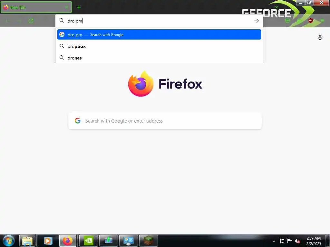Open the Windows Start menu orb
Viewport: 330px width, 247px height.
point(8,241)
